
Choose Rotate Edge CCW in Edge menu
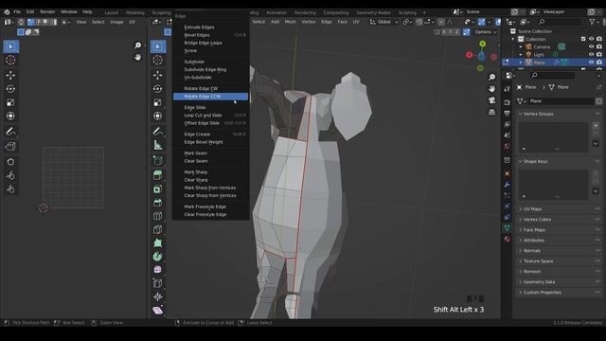click(x=210, y=97)
